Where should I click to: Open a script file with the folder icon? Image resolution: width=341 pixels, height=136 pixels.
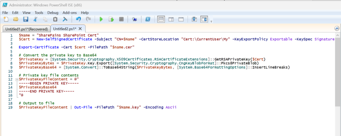(16, 19)
